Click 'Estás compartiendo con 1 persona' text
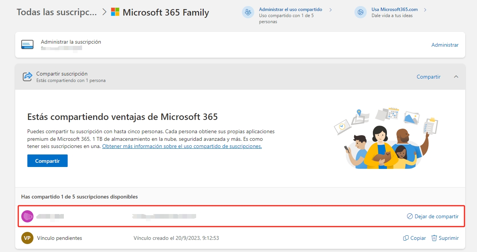477x252 pixels. pos(71,80)
